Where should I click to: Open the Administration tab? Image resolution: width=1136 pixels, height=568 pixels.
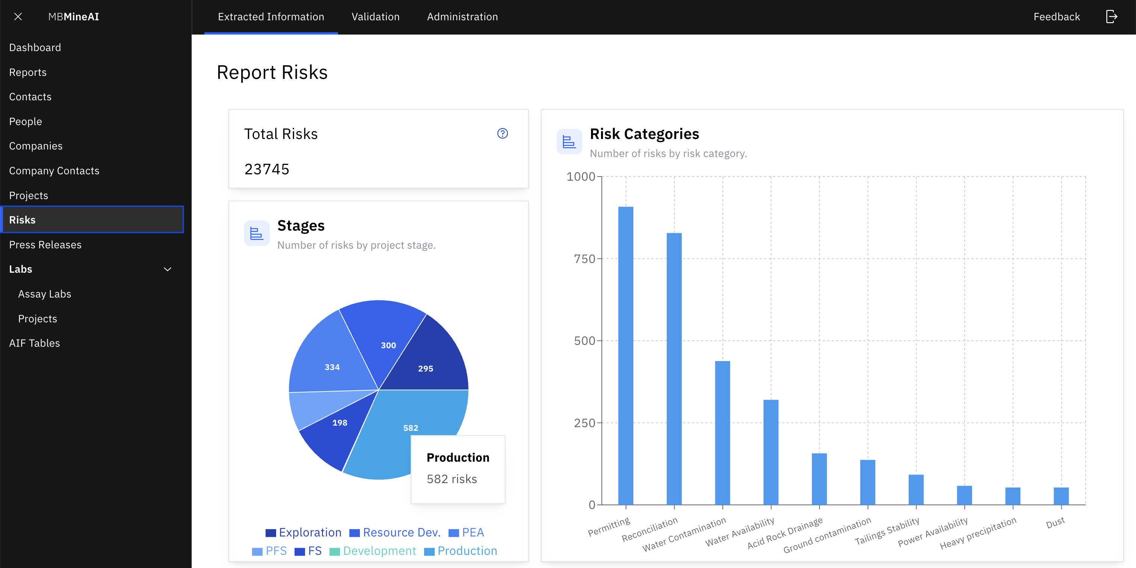tap(462, 16)
